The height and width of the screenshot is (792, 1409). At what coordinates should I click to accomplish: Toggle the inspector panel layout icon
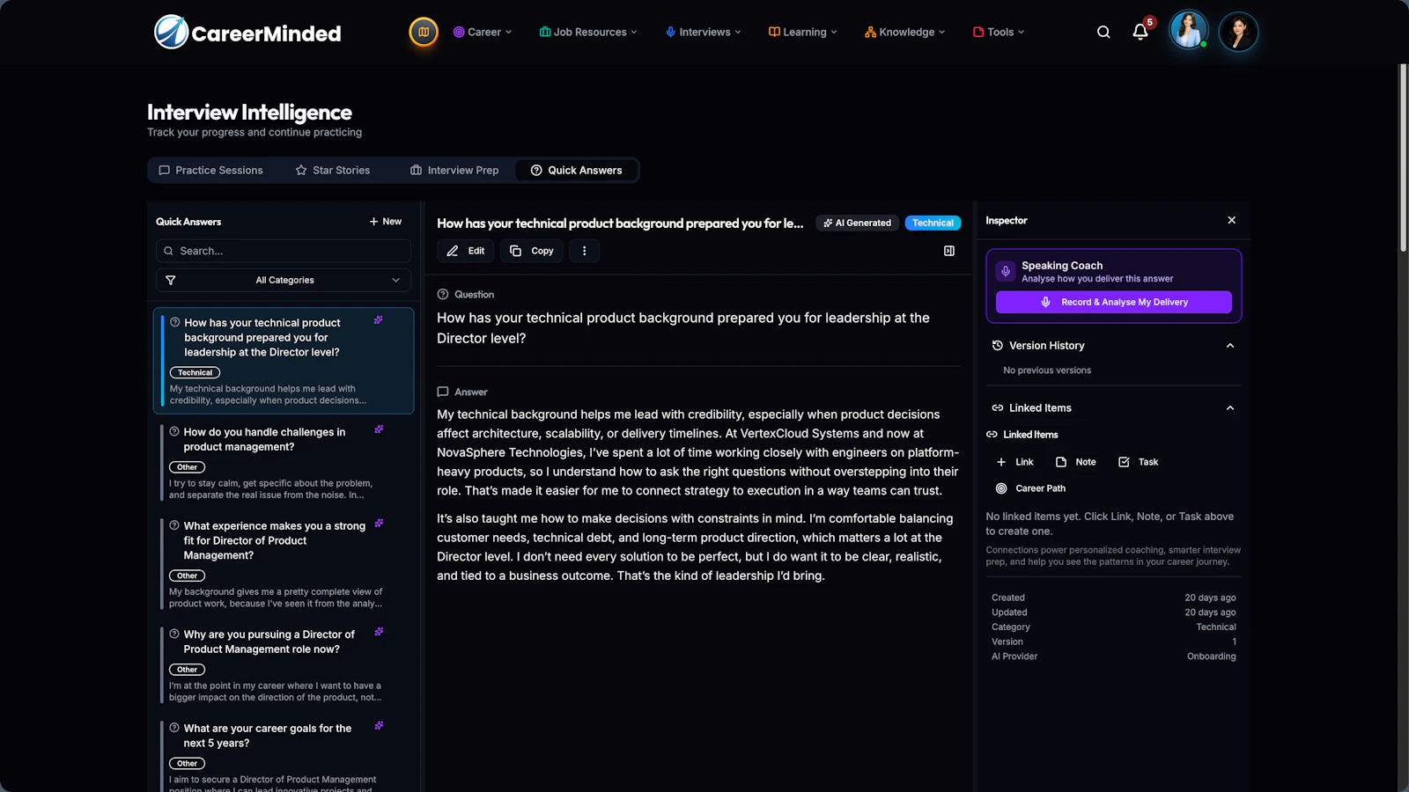(949, 251)
